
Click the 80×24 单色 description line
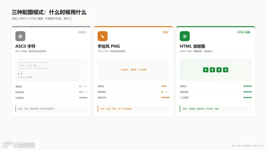click(x=31, y=51)
